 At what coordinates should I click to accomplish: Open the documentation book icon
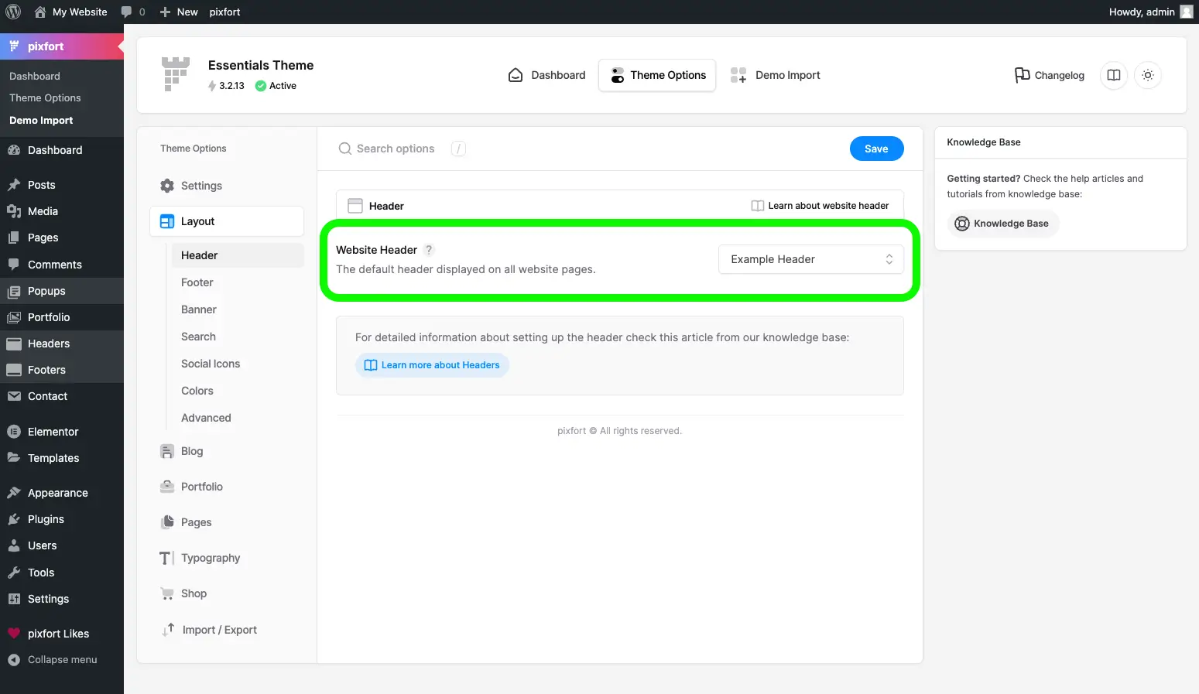[x=1113, y=75]
